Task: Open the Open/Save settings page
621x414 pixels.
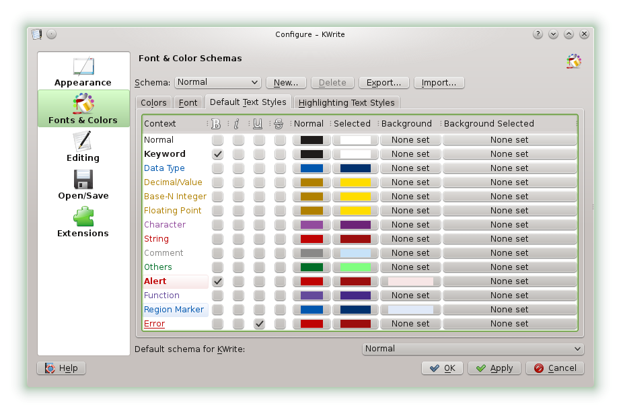Action: pyautogui.click(x=83, y=184)
